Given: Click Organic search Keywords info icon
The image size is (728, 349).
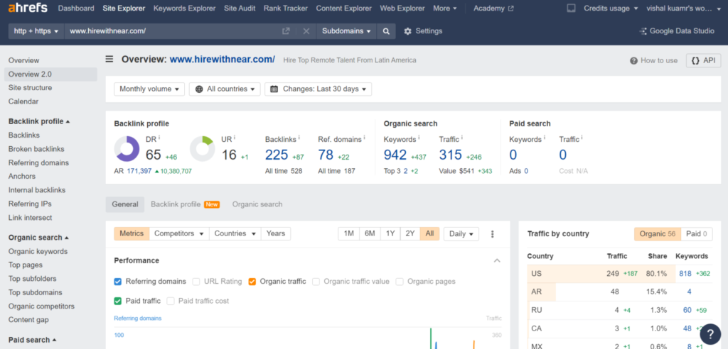Looking at the screenshot, I should click(419, 137).
